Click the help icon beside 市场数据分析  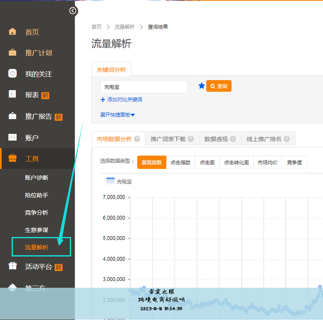(x=137, y=139)
